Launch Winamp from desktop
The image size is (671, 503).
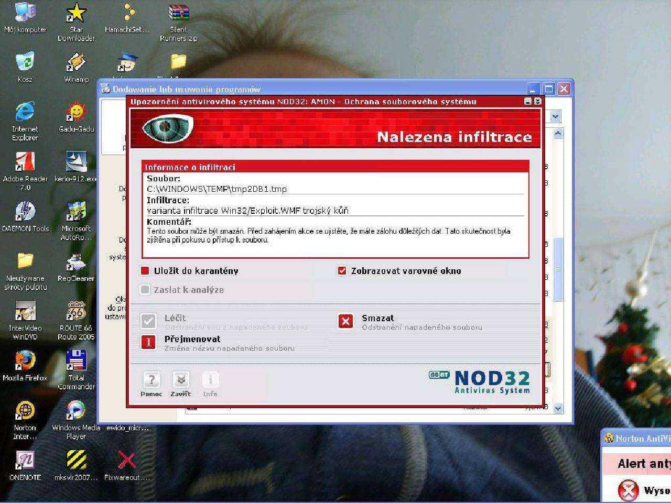pyautogui.click(x=76, y=67)
